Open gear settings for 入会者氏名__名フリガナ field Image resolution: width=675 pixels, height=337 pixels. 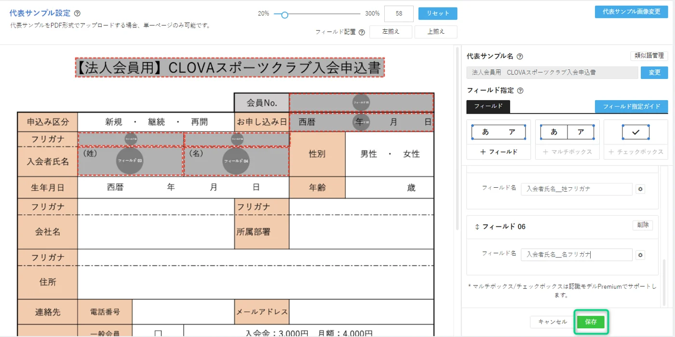[x=640, y=255]
